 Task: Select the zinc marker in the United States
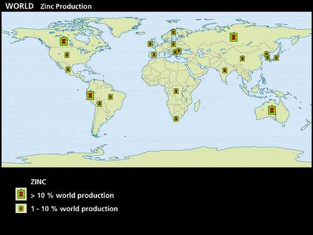point(67,55)
